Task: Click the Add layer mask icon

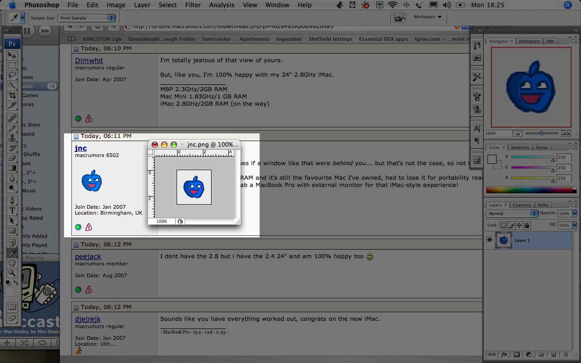Action: [517, 354]
